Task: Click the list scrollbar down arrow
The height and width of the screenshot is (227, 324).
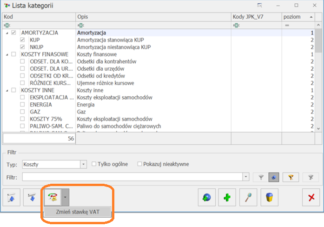Action: point(318,128)
